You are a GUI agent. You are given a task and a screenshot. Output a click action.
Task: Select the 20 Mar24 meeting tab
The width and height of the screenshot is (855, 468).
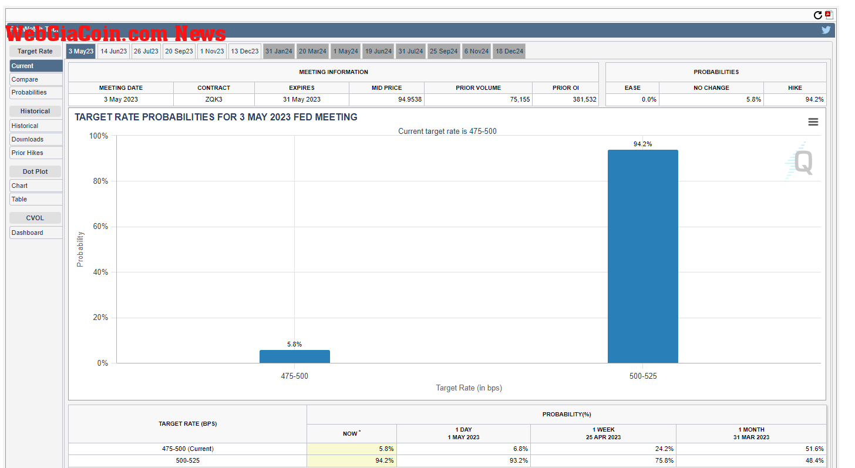click(312, 51)
